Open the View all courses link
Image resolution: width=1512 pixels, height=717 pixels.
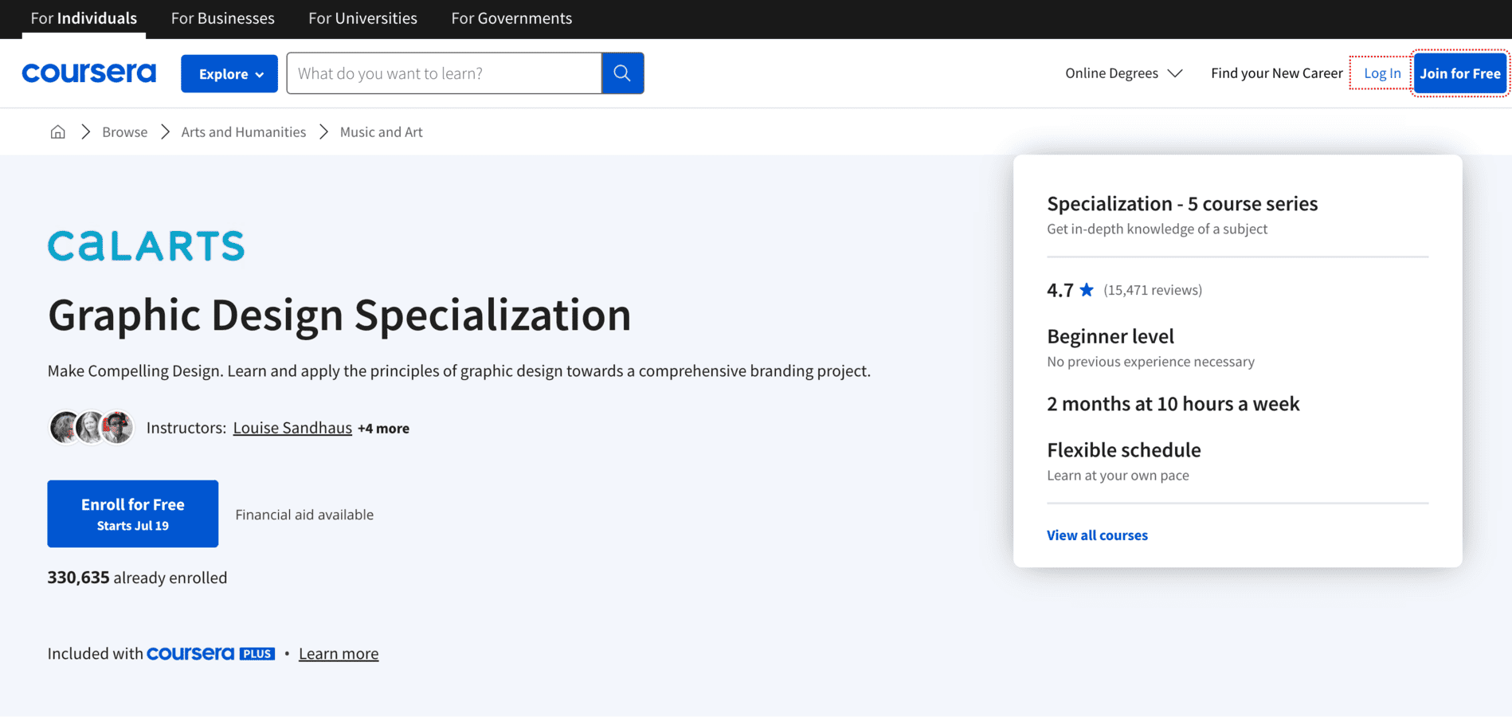[x=1097, y=535]
